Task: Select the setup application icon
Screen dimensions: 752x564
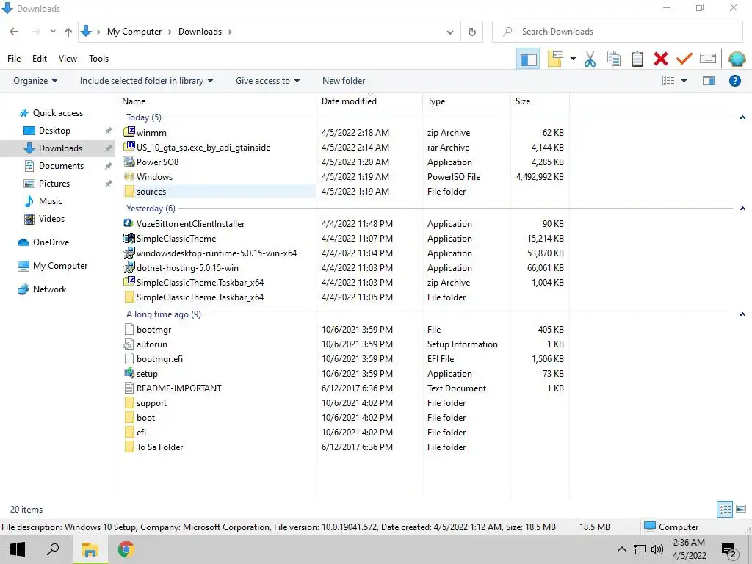Action: (129, 373)
